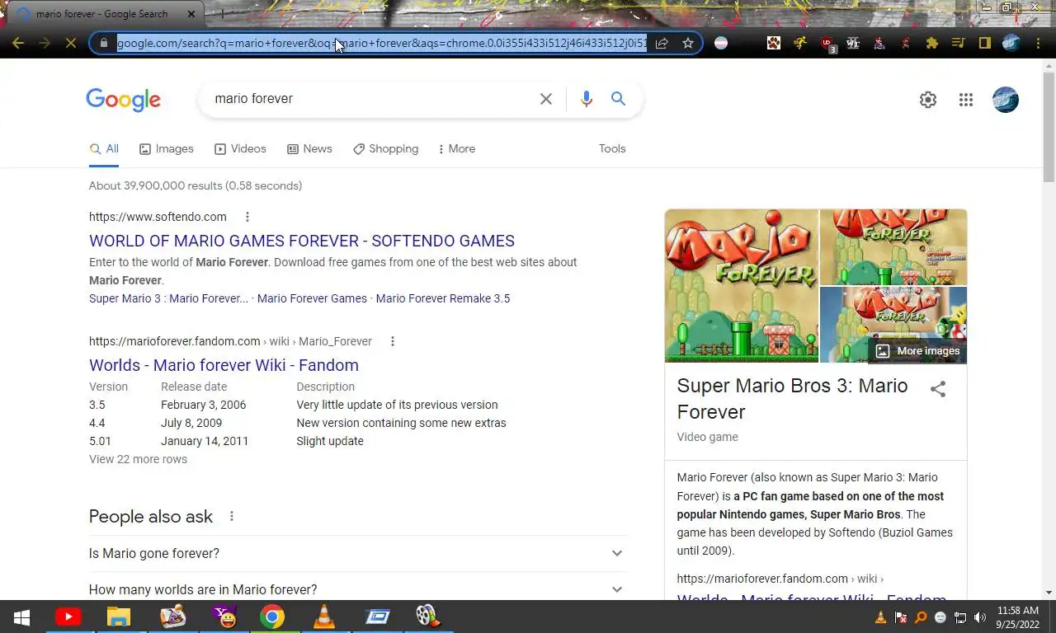Open the pink-blue striped circle extension
This screenshot has height=633, width=1056.
coord(721,43)
